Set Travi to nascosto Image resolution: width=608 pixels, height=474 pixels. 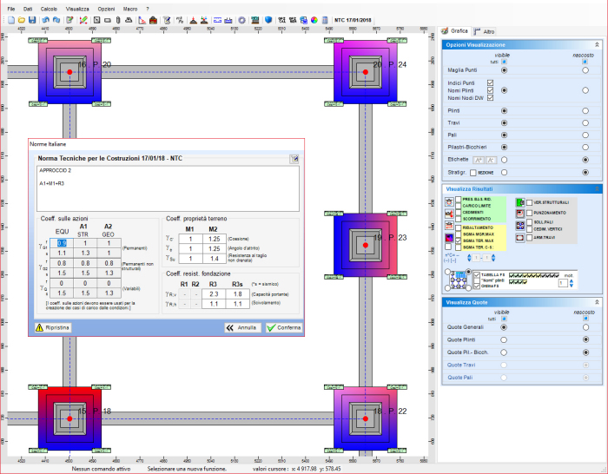586,123
